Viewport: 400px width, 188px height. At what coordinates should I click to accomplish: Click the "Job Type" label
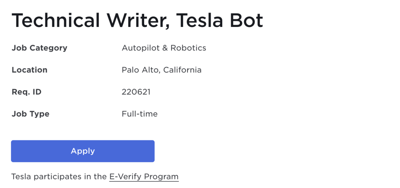[x=30, y=114]
